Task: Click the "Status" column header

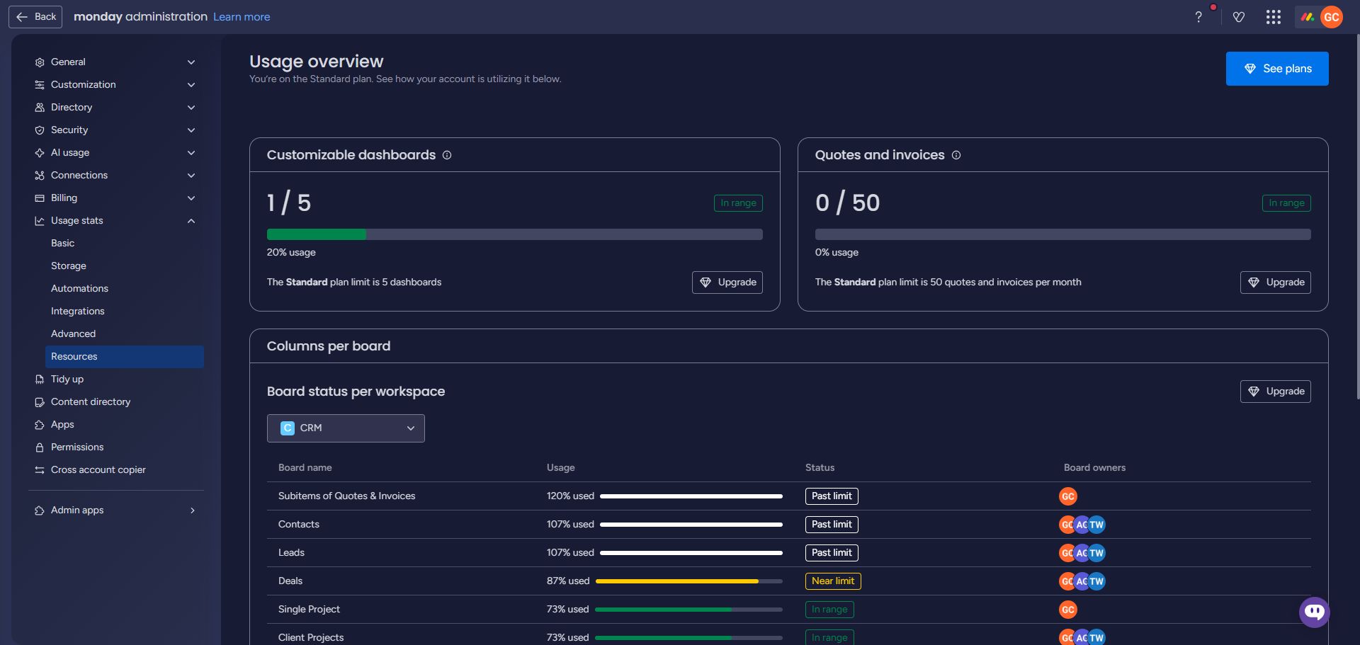Action: [820, 468]
